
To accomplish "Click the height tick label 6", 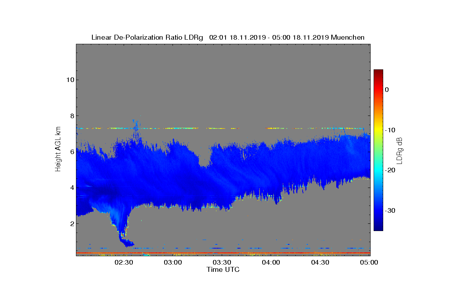I will [x=72, y=151].
